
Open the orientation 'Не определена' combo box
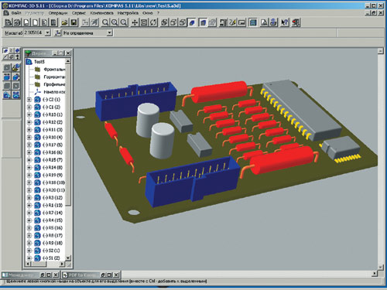[x=87, y=32]
